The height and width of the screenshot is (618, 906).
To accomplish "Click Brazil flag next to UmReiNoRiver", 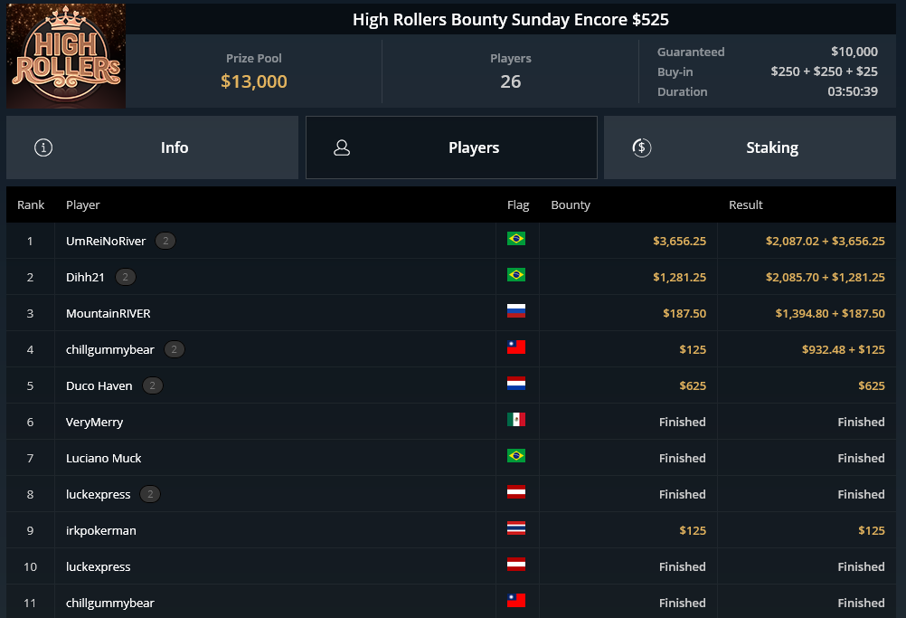I will click(516, 239).
